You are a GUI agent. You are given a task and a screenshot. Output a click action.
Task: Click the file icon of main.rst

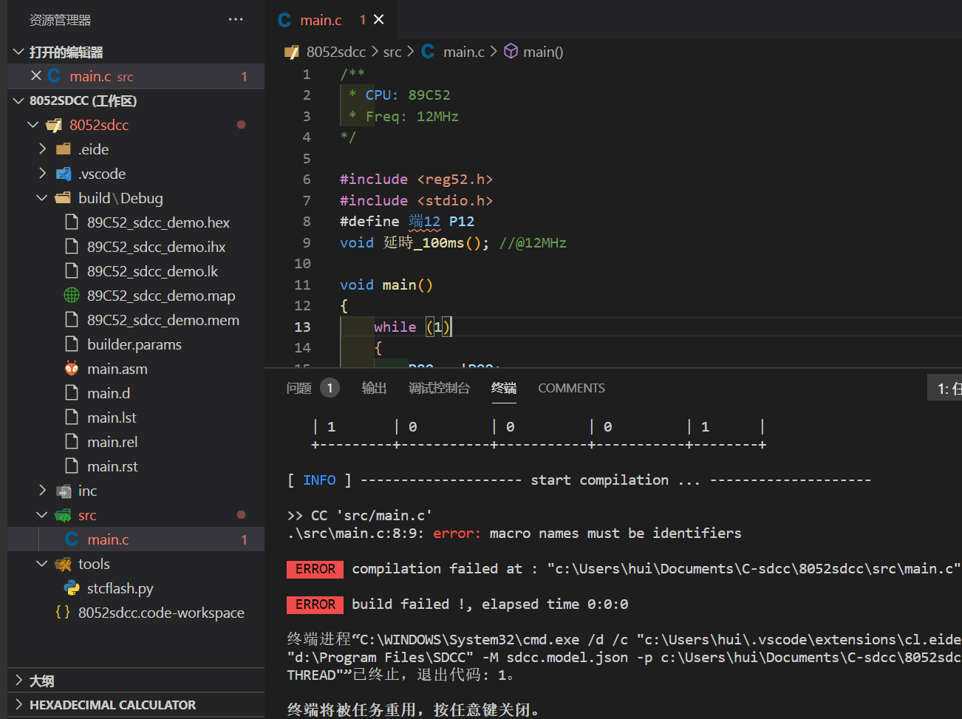point(72,466)
